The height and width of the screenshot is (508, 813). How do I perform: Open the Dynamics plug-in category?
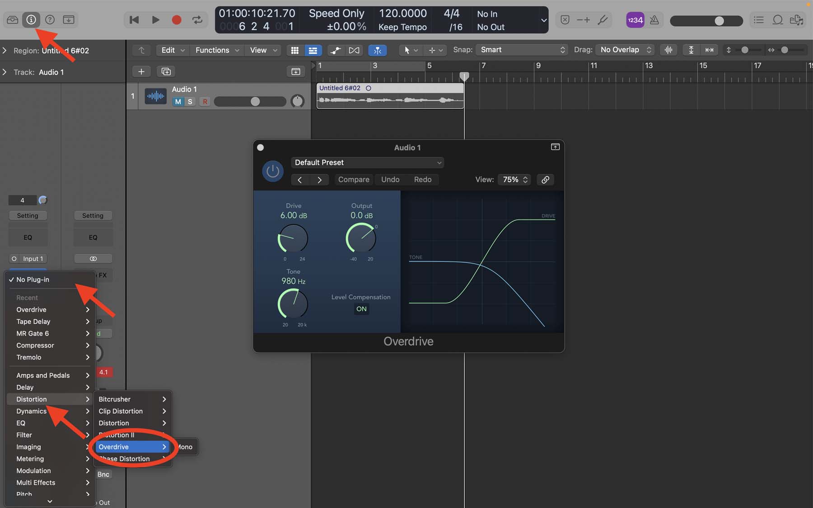(50, 411)
